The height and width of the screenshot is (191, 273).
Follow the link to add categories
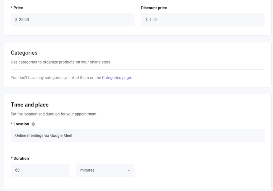point(117,78)
